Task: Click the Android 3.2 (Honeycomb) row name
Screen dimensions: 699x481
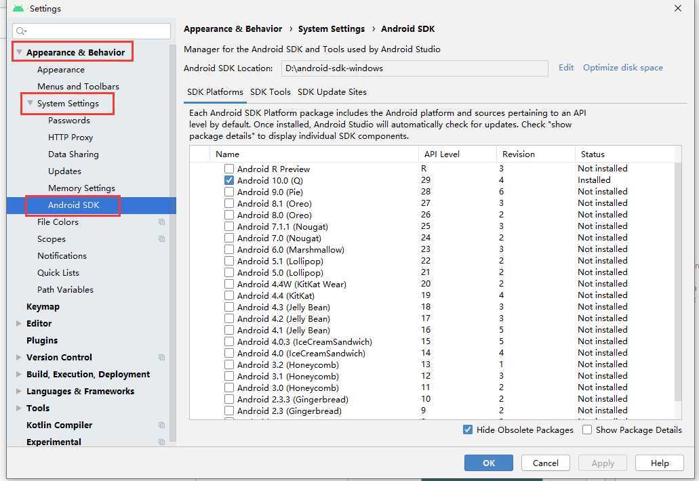Action: pyautogui.click(x=288, y=364)
